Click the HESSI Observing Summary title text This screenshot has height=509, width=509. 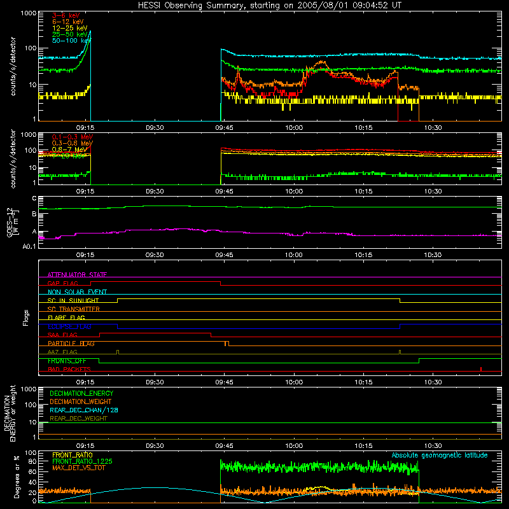(x=270, y=6)
